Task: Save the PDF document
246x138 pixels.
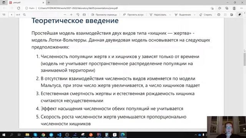Action: 225,15
